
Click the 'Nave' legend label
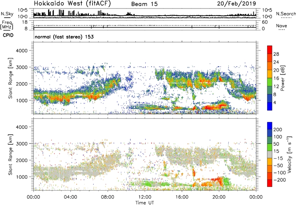point(281,26)
